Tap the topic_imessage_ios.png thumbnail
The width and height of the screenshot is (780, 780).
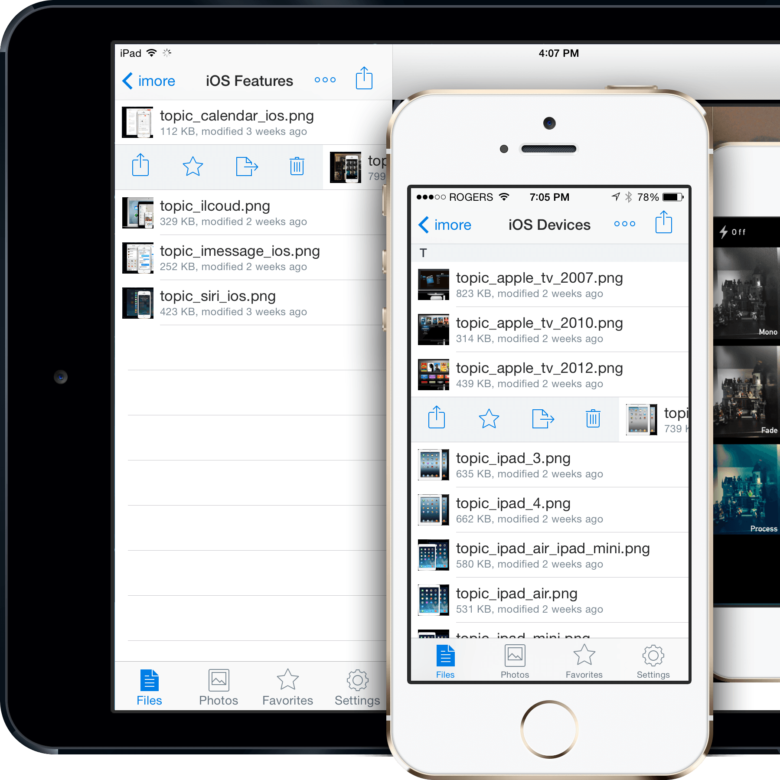point(137,258)
